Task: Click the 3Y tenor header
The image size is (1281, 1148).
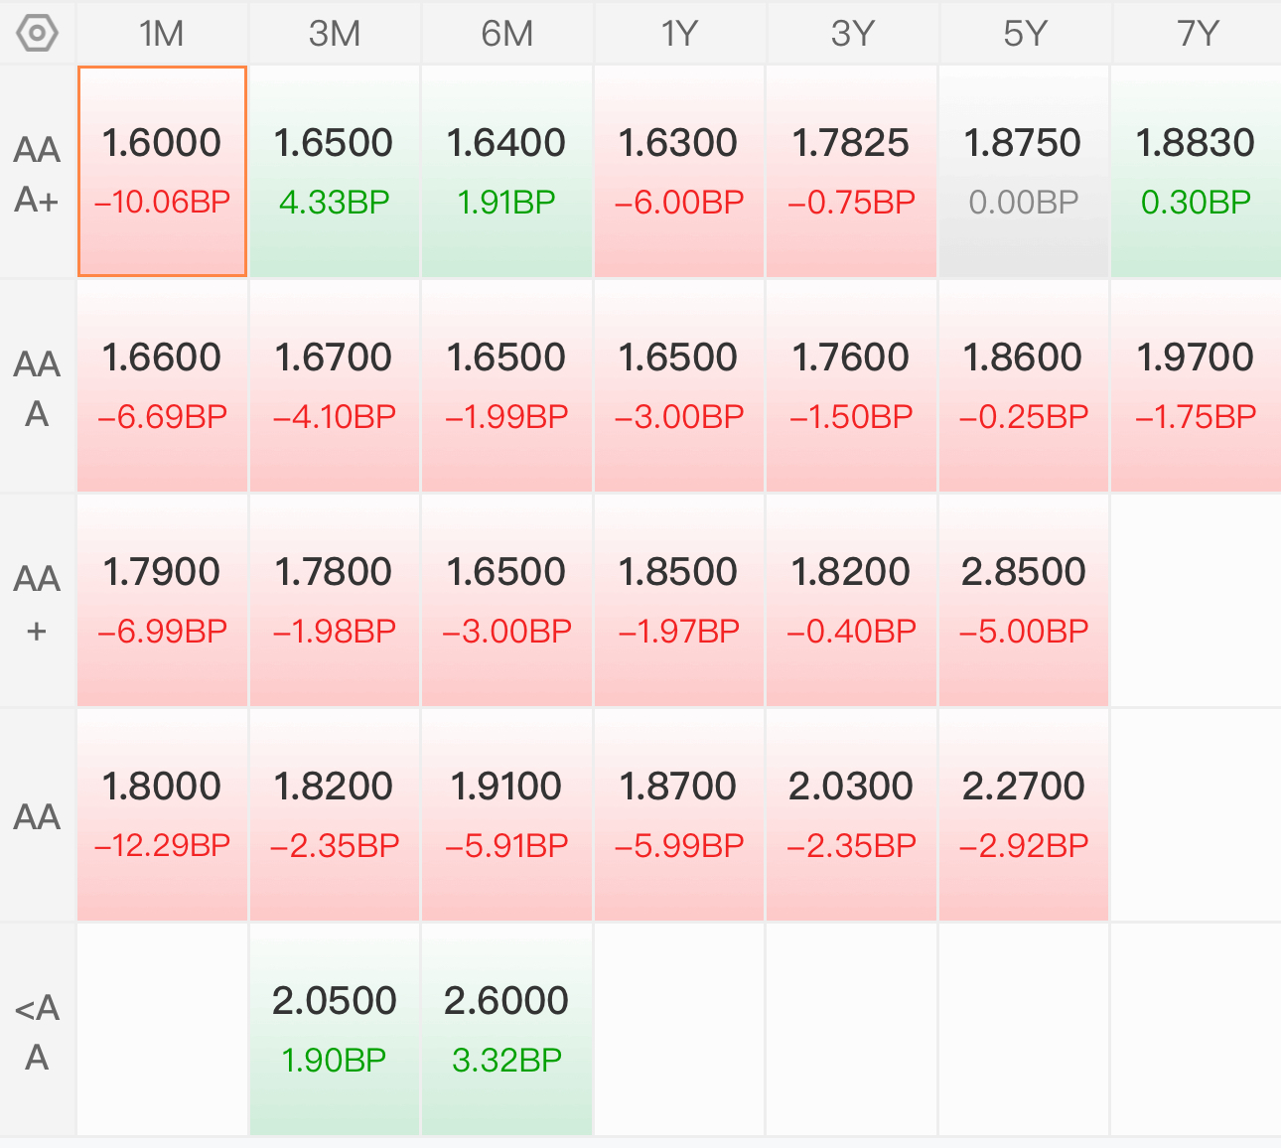Action: coord(852,34)
